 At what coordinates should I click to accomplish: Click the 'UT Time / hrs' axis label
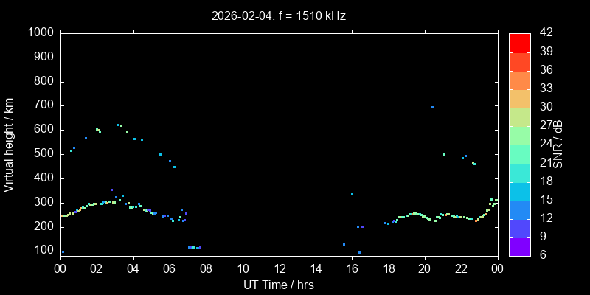click(x=279, y=285)
